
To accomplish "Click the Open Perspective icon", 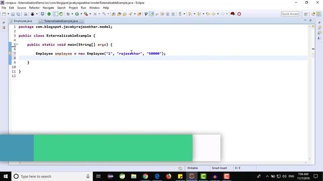I will (x=306, y=14).
